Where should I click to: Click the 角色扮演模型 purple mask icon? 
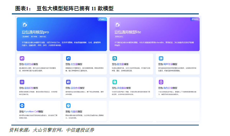pos(161,82)
